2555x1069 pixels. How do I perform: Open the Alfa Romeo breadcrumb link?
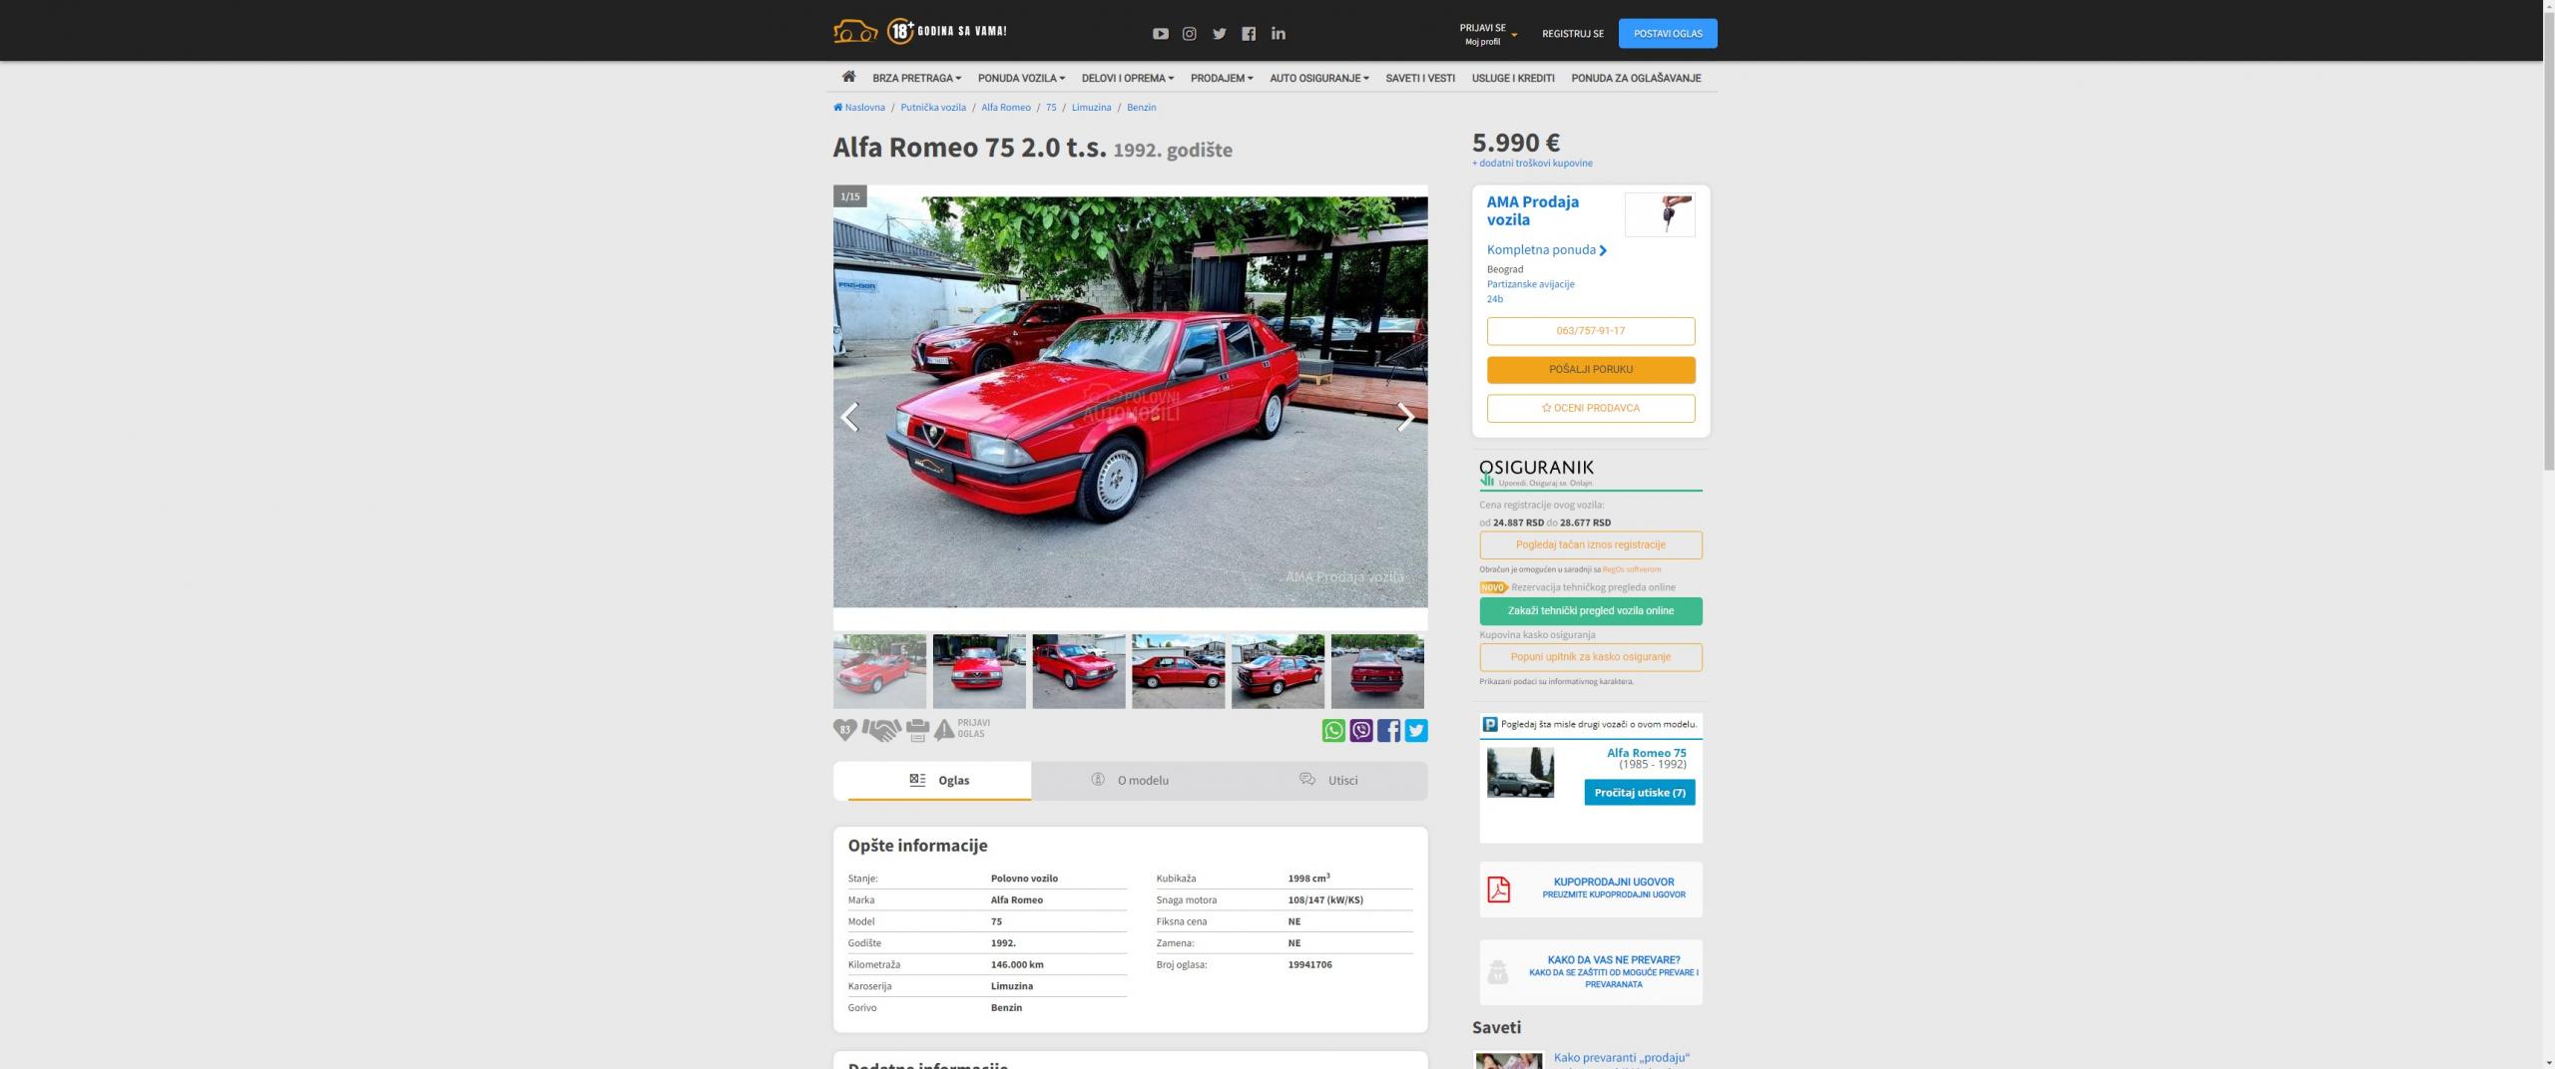coord(1006,108)
